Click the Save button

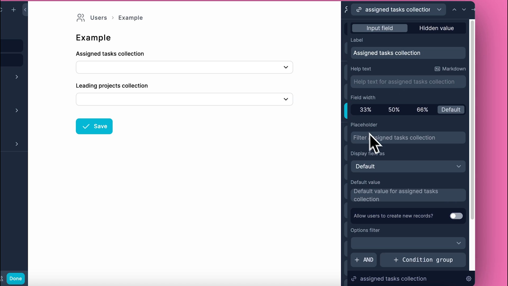pos(94,126)
